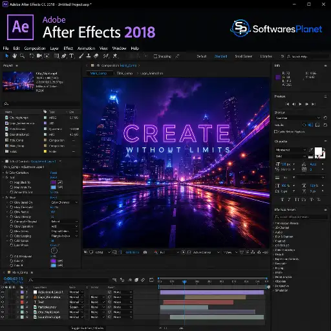Toggle the Snapping checkbox
The height and width of the screenshot is (331, 331).
[155, 56]
